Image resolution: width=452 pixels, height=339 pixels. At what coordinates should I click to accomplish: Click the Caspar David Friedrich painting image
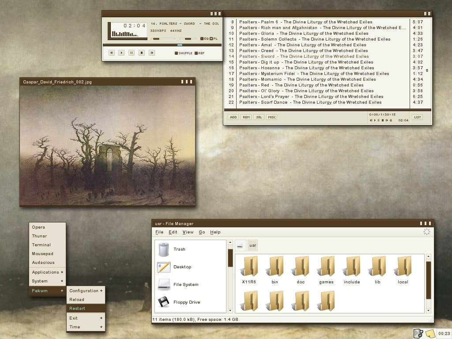tap(108, 146)
